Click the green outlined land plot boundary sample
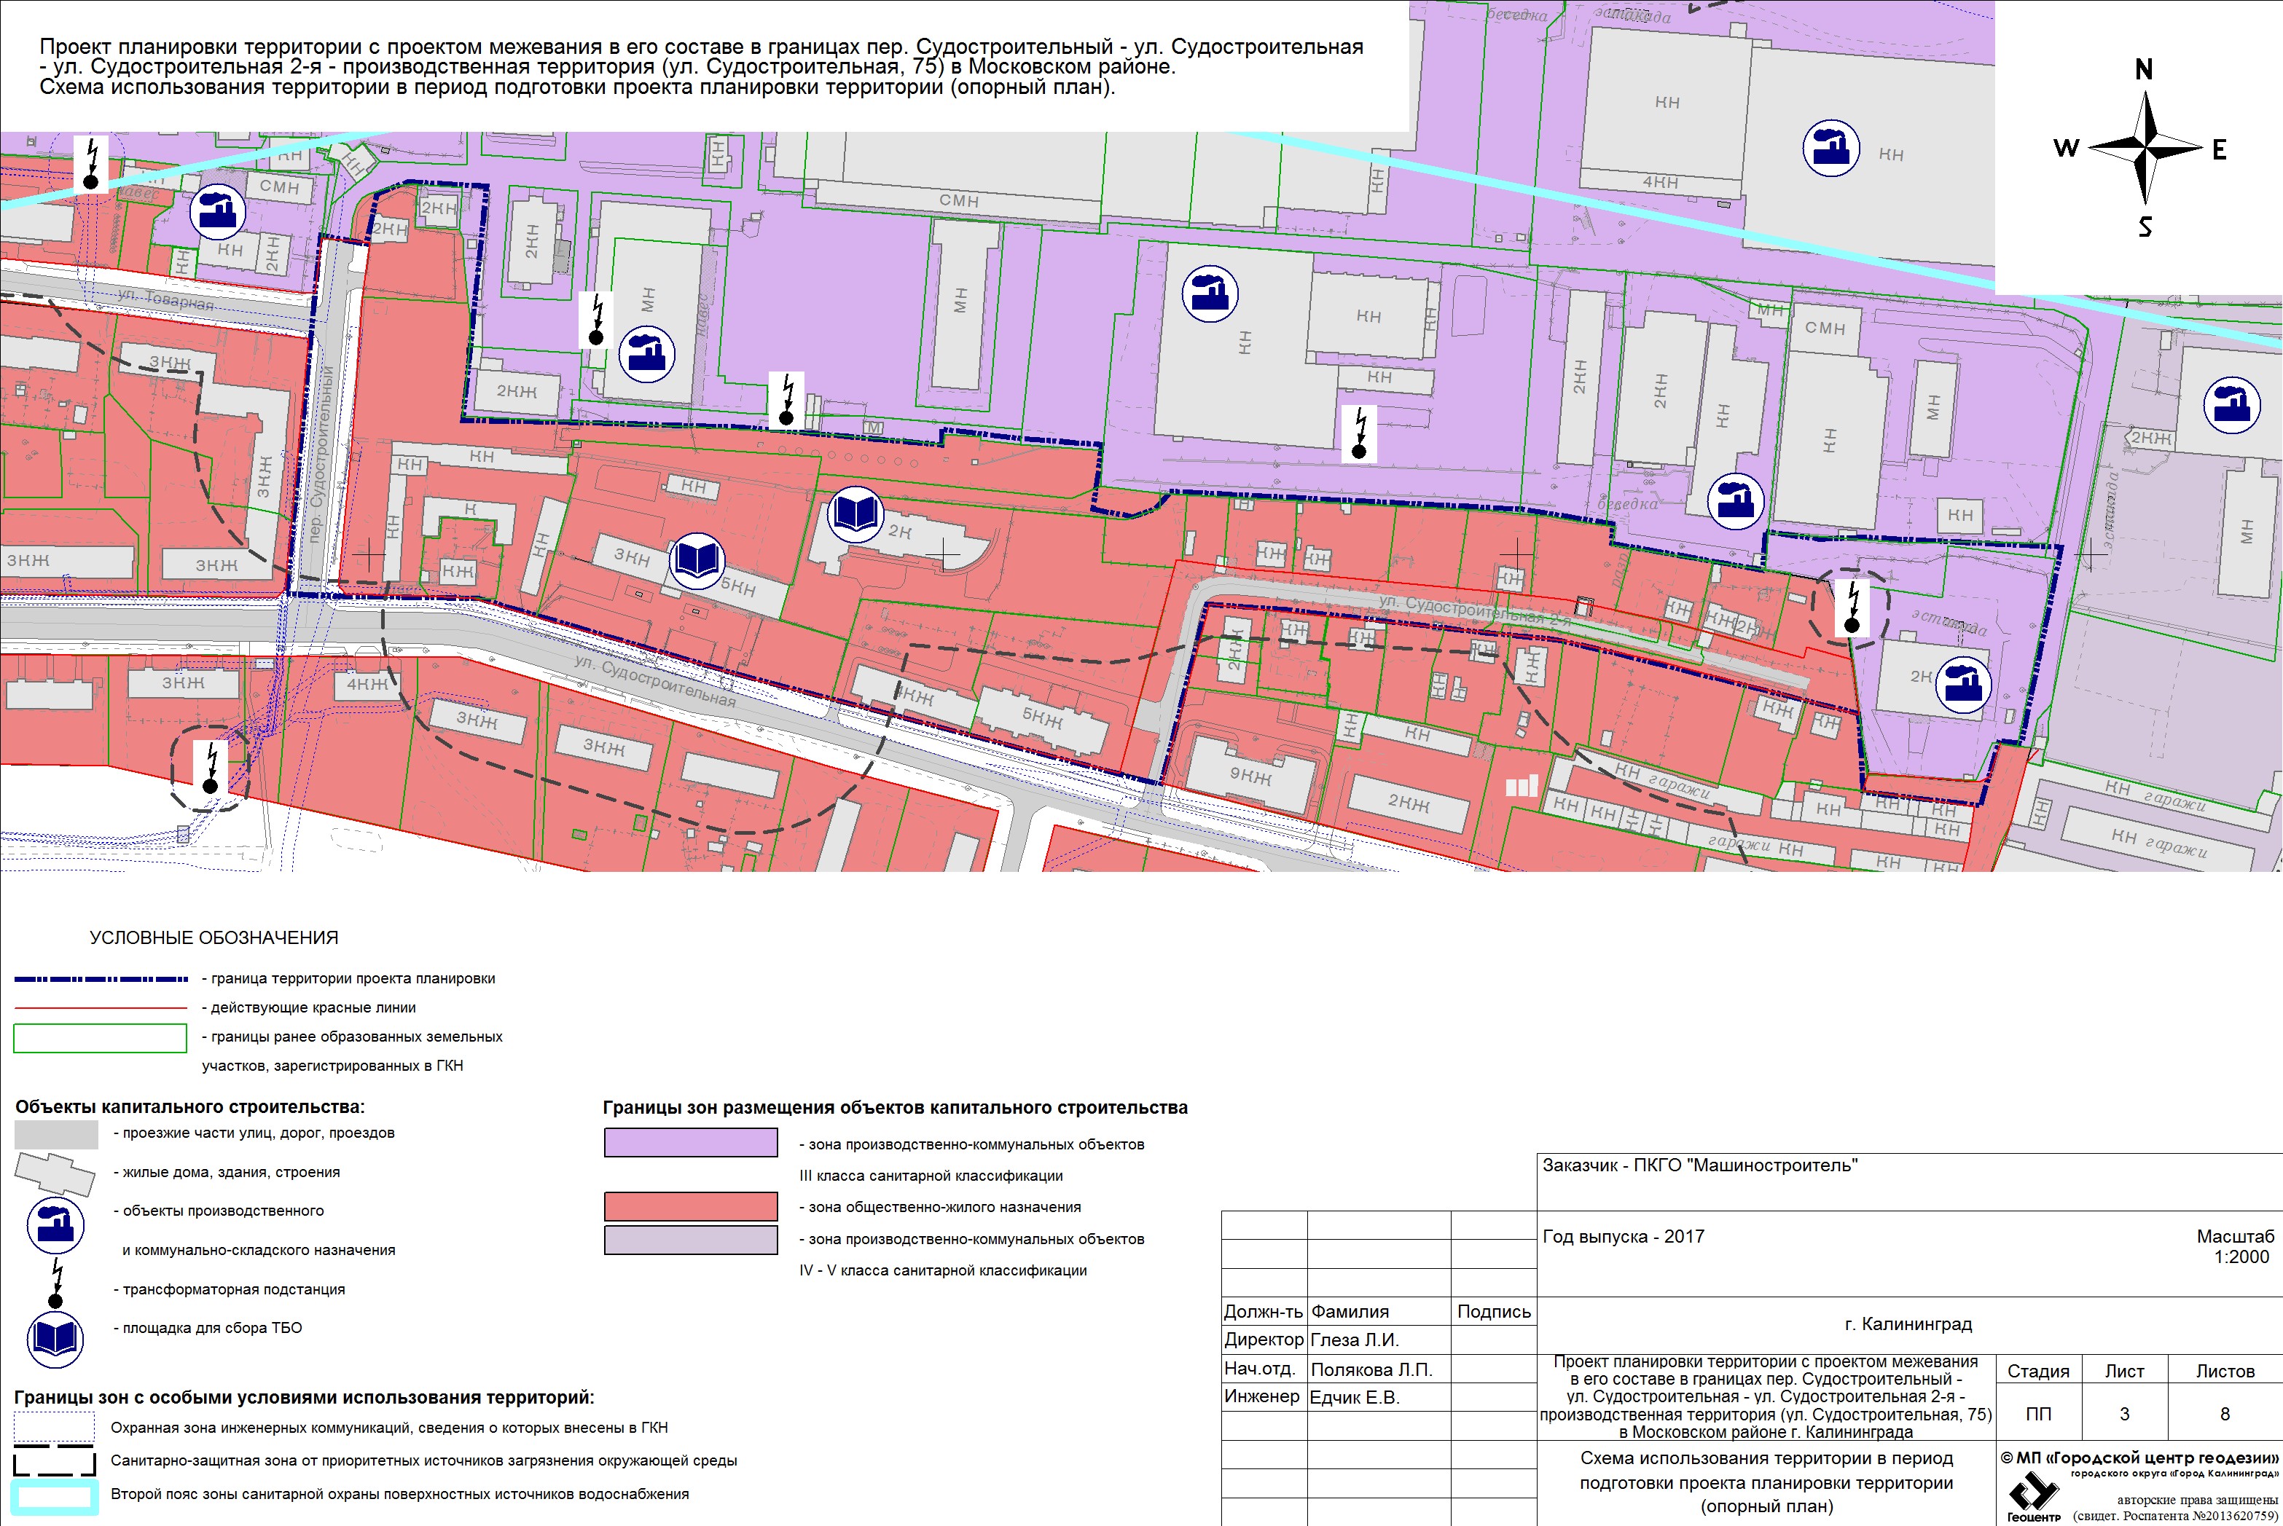 coord(99,1037)
